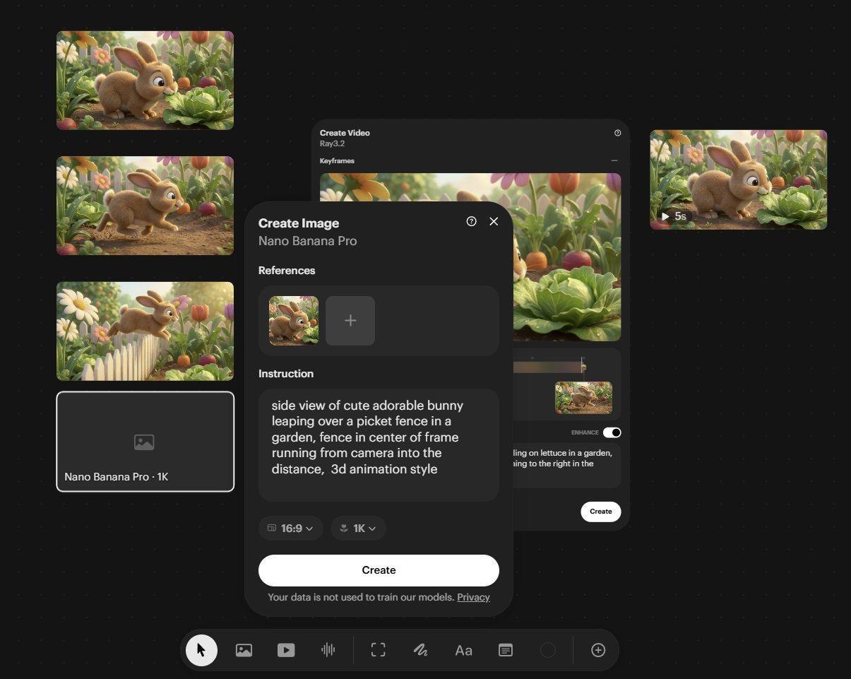Select small keyframe thumbnail in video panel

pos(583,398)
